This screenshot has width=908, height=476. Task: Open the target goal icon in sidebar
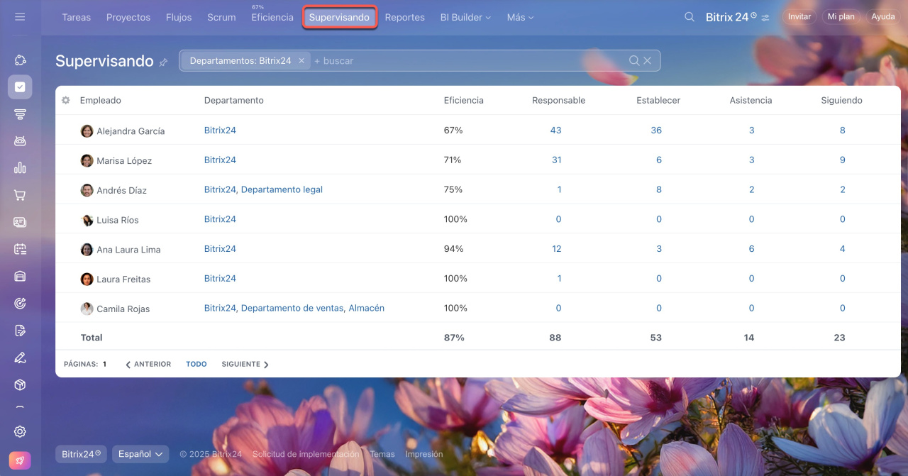[x=20, y=304]
